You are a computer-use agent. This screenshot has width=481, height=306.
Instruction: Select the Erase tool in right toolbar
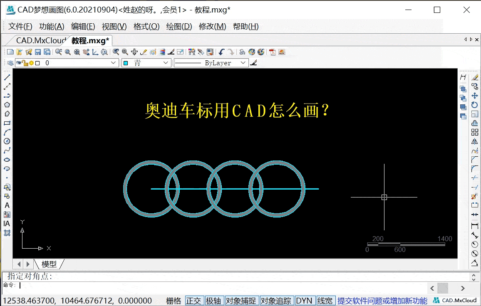coord(475,77)
